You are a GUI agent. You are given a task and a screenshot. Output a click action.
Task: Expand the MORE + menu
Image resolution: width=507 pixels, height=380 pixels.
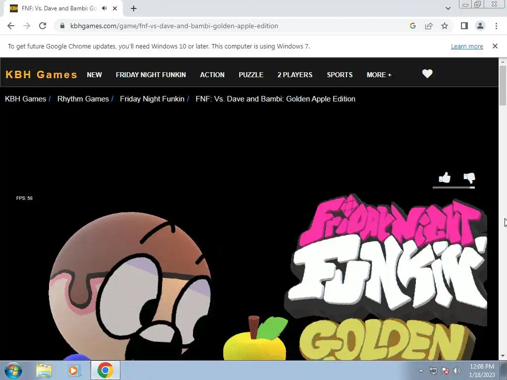point(379,75)
